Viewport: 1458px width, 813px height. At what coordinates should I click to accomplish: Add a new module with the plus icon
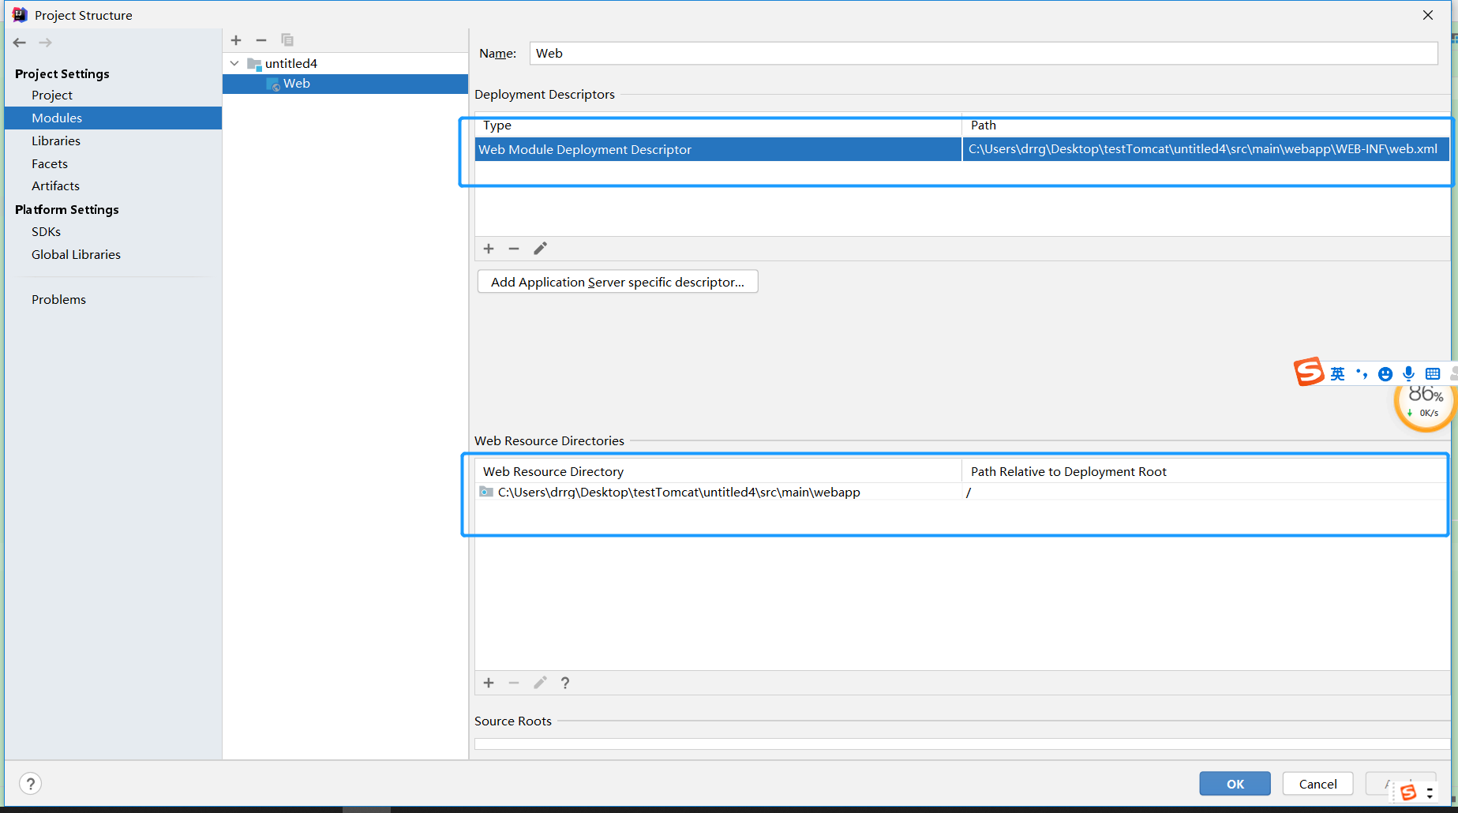point(236,40)
